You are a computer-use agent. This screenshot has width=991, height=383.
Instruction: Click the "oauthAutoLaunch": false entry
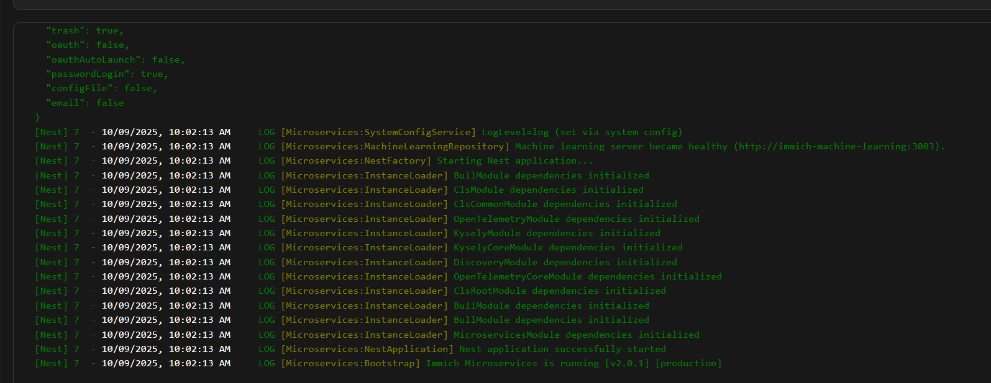(x=116, y=59)
